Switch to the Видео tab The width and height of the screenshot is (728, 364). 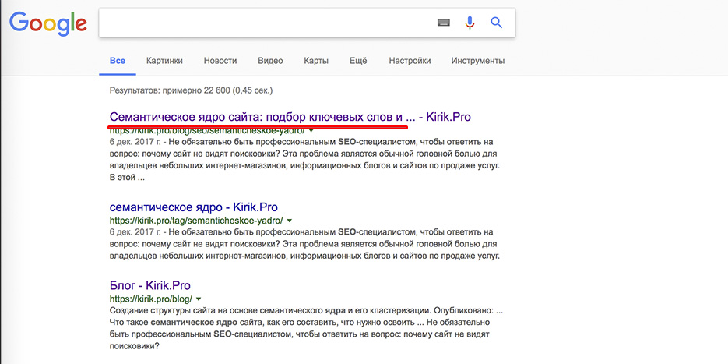point(270,61)
